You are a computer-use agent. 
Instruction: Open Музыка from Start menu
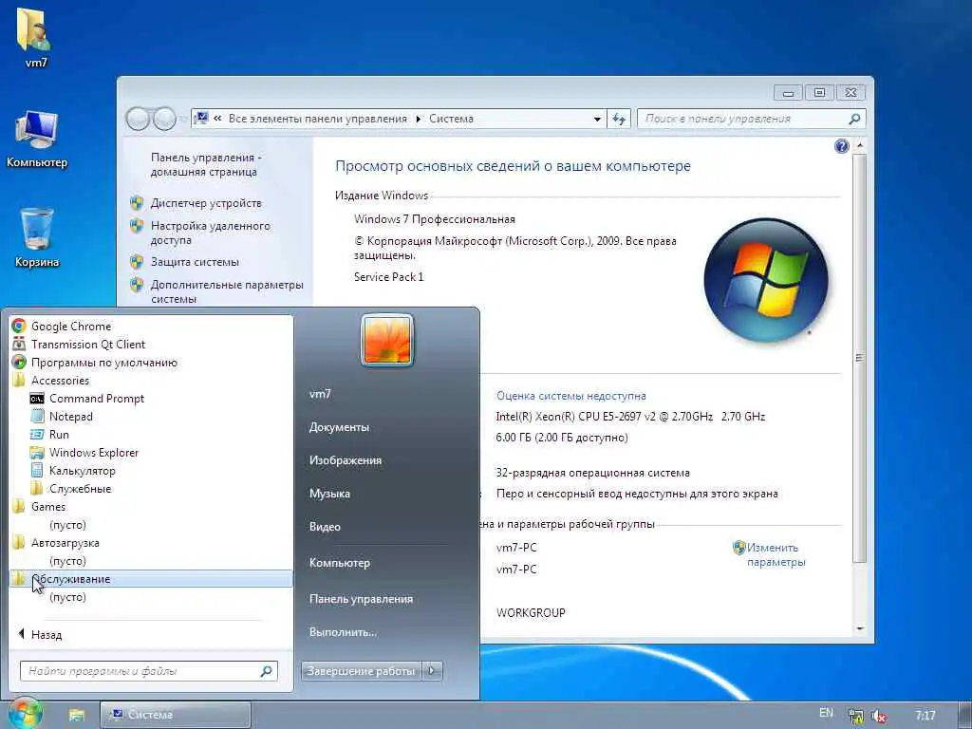tap(329, 494)
